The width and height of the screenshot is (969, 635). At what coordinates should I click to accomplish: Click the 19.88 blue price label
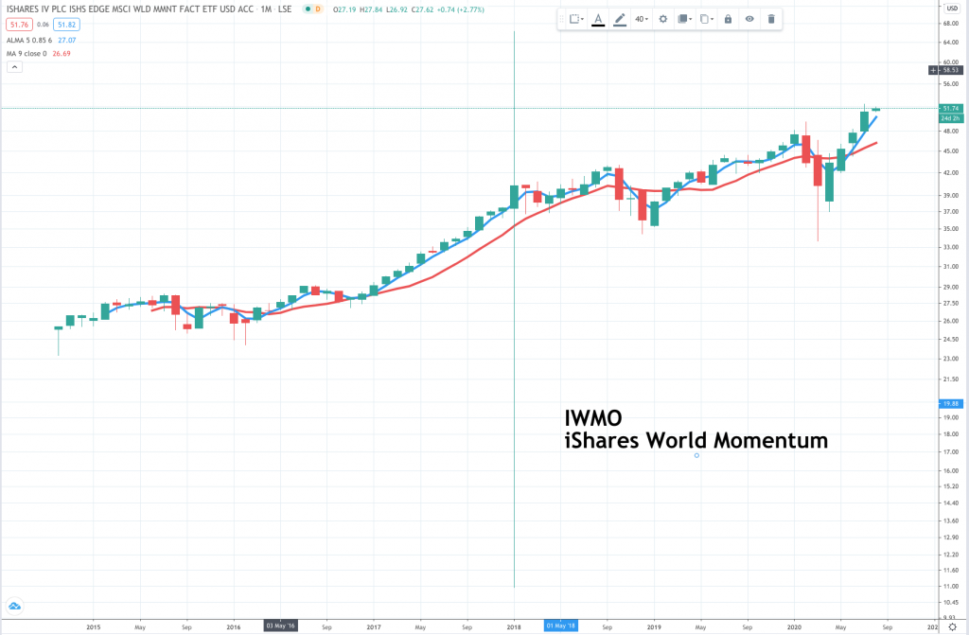pos(951,404)
